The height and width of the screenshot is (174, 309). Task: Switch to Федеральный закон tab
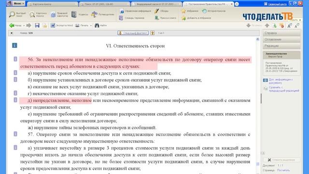(156, 4)
